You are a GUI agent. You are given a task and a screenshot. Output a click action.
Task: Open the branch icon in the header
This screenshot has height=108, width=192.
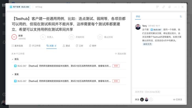coord(157,7)
